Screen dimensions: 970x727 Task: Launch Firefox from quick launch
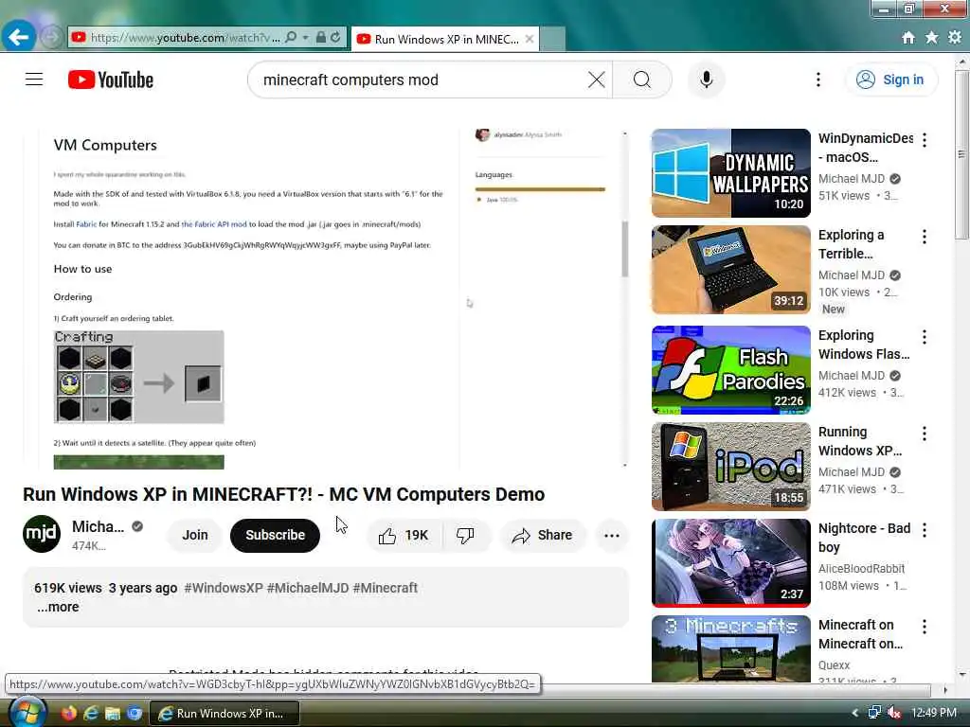click(x=68, y=713)
